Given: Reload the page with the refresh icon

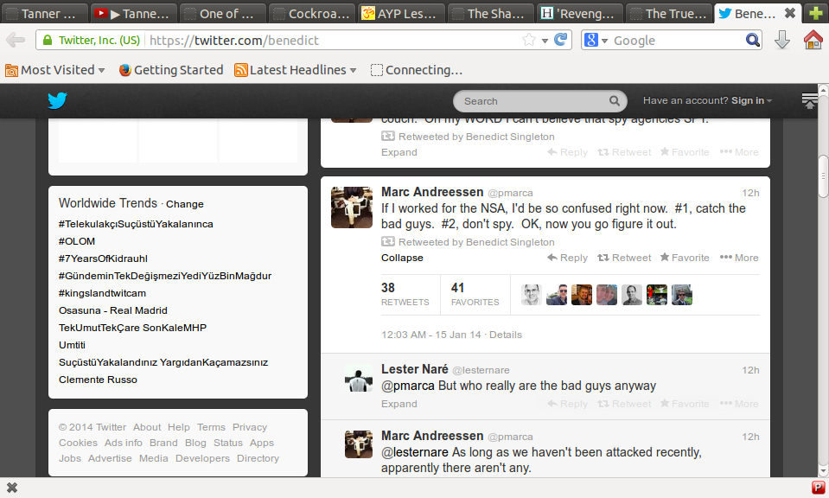Looking at the screenshot, I should [x=561, y=40].
